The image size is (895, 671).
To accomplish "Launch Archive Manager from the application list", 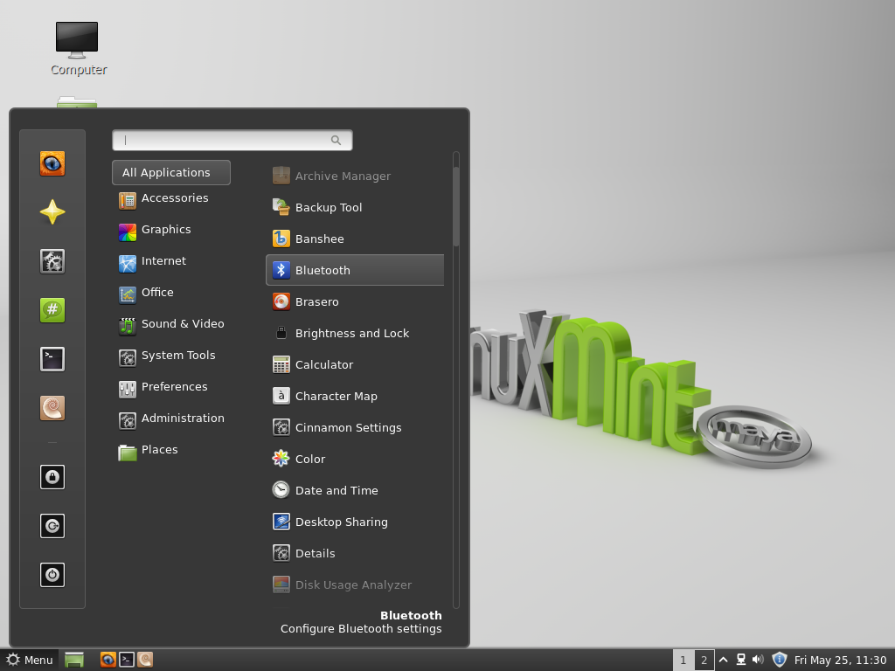I will click(x=355, y=176).
